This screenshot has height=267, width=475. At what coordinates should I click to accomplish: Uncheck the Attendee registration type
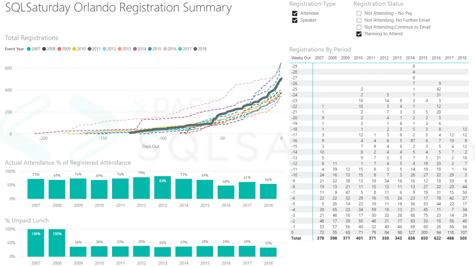point(295,13)
